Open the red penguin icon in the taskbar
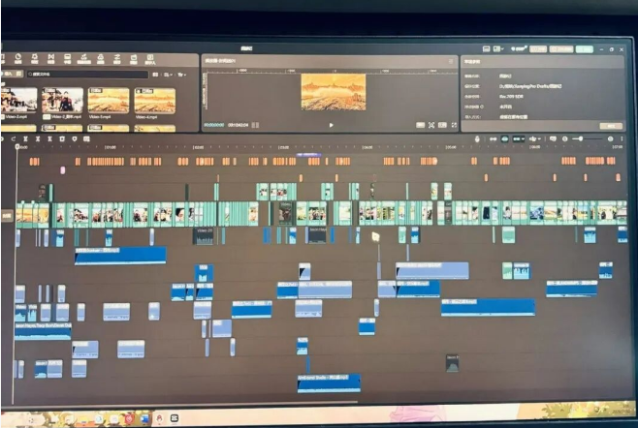Image resolution: width=638 pixels, height=428 pixels. (159, 418)
